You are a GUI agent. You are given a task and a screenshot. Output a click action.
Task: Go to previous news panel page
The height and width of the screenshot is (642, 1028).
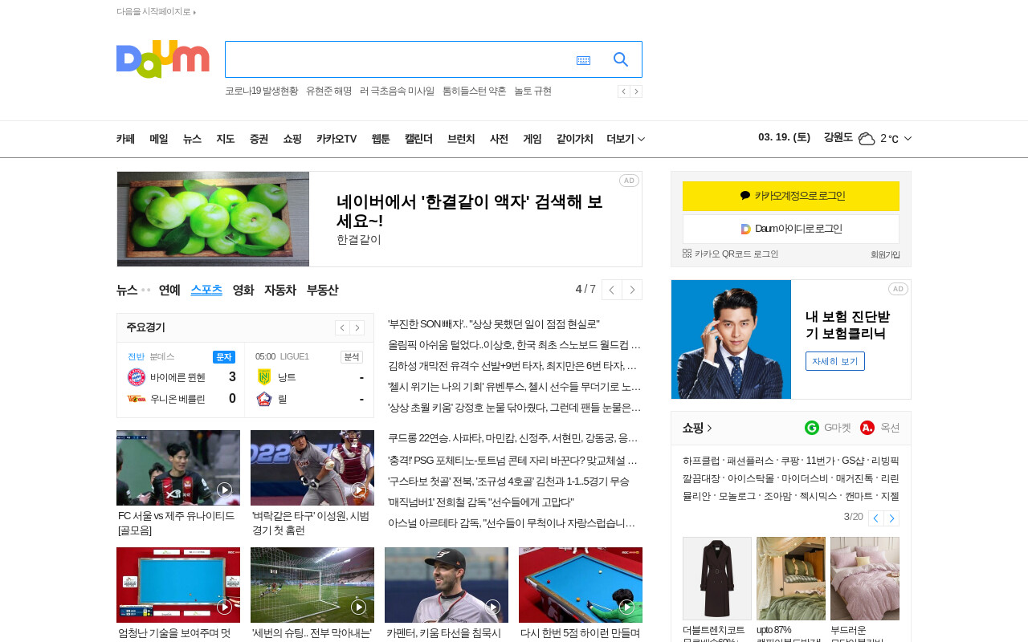[612, 290]
